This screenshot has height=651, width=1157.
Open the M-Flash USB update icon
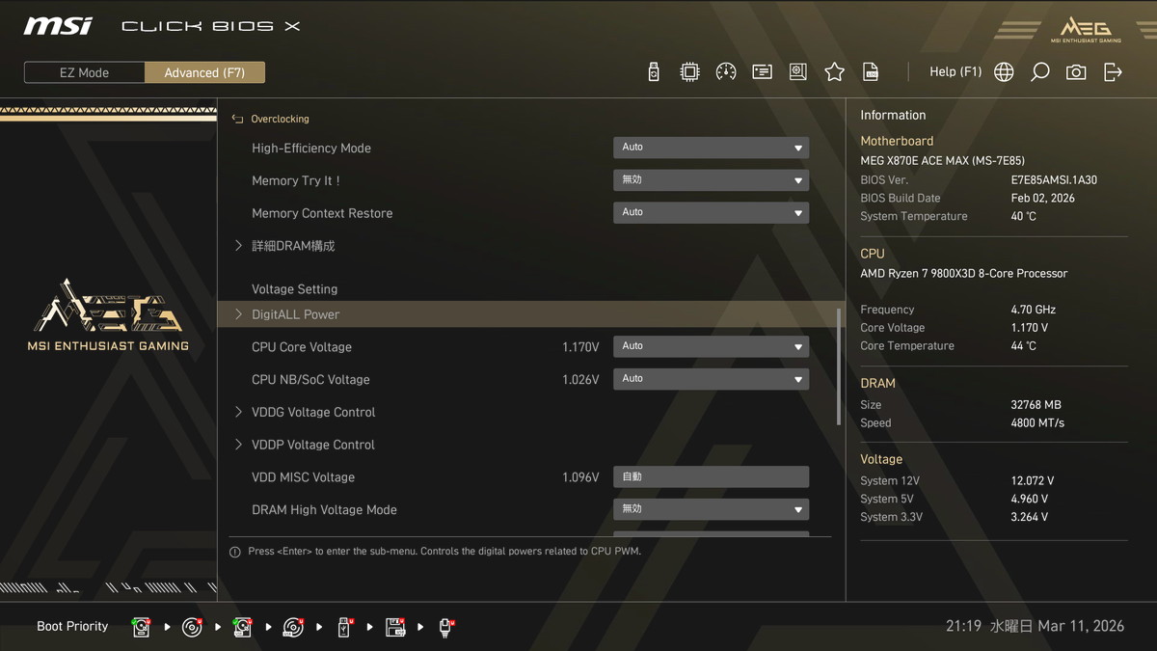(x=654, y=72)
